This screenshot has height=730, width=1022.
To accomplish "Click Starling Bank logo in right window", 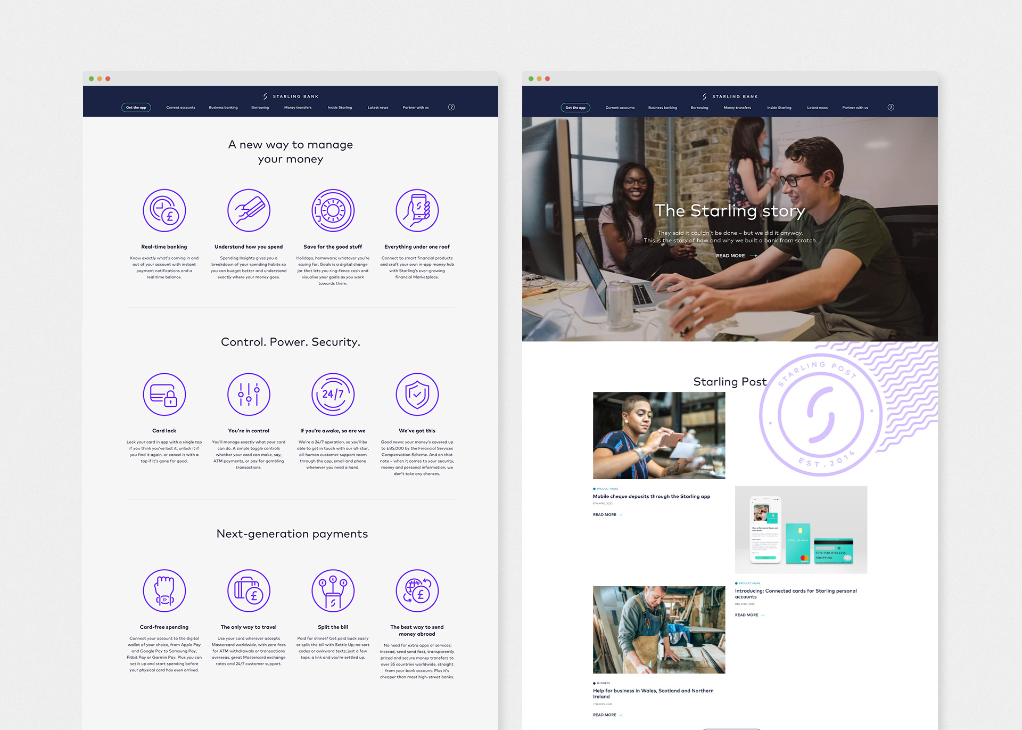I will (x=730, y=96).
